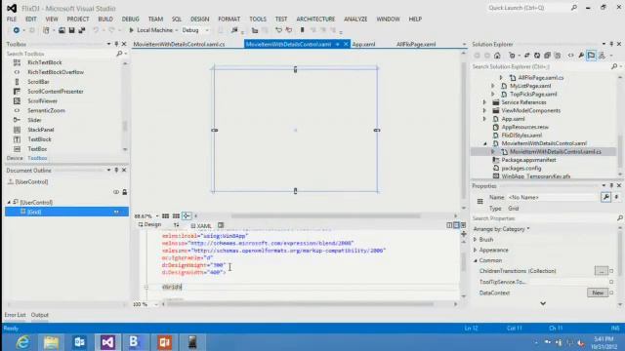Click the horizontal split view icon
The height and width of the screenshot is (351, 625).
point(456,225)
